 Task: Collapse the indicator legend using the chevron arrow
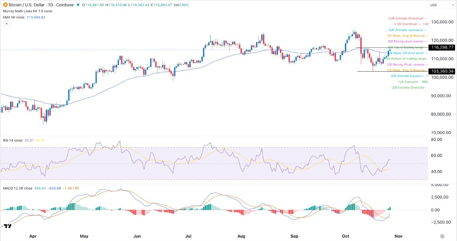tap(6, 23)
